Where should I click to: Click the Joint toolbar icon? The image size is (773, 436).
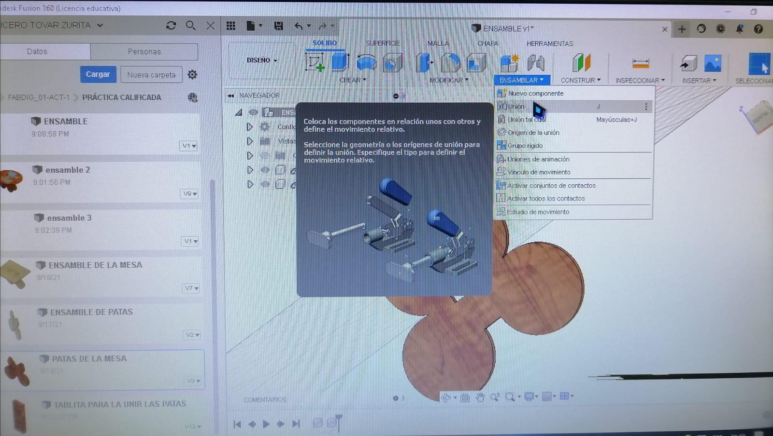point(535,63)
